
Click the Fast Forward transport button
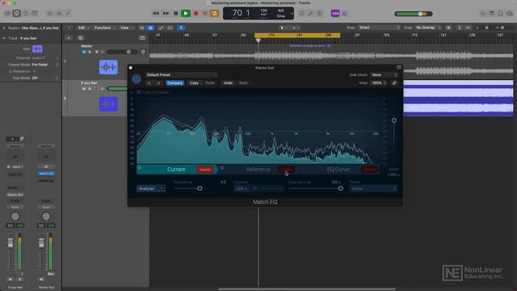(166, 14)
